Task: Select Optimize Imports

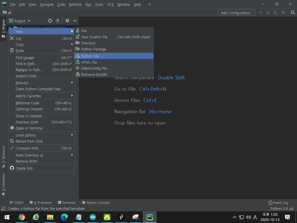Action: click(42, 109)
